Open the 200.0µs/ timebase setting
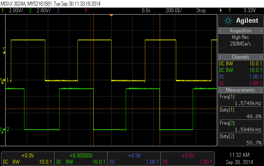Image resolution: width=264 pixels, height=166 pixels. 174,11
